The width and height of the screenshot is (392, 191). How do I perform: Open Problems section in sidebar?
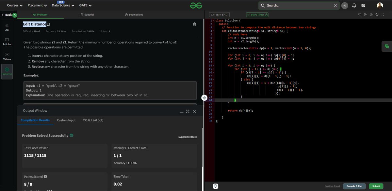pos(7,72)
